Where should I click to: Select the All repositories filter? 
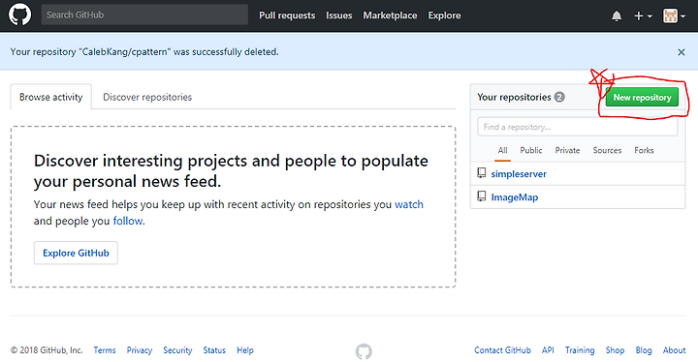click(x=502, y=150)
